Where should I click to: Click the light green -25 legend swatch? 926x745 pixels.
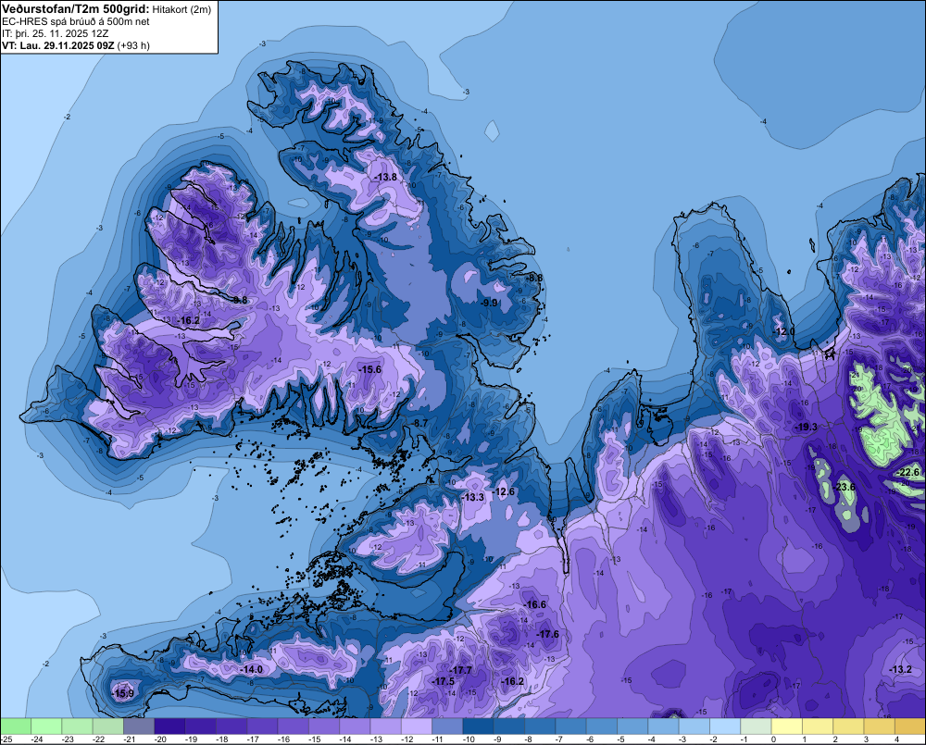tap(16, 726)
